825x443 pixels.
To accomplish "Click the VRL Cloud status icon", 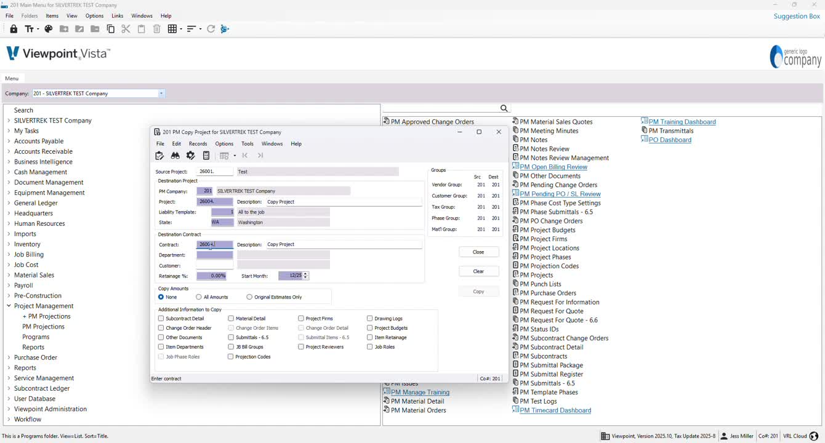I will pos(814,436).
